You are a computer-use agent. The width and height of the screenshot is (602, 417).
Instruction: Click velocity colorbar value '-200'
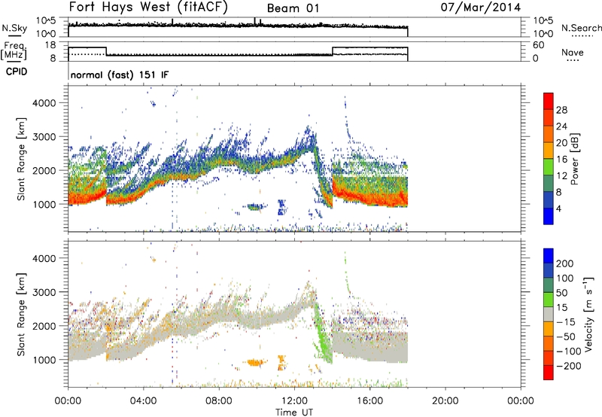pos(569,366)
